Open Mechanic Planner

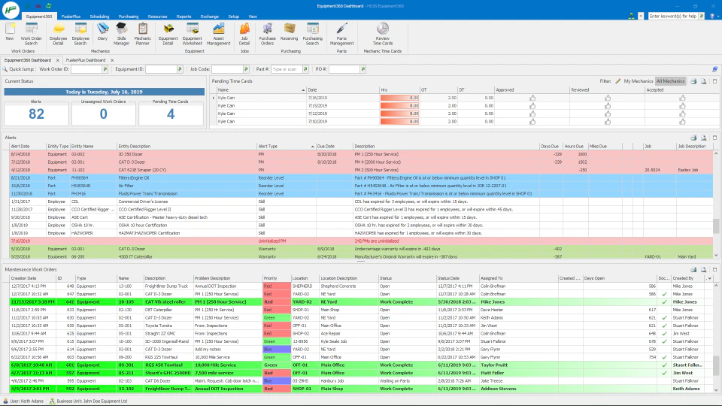pyautogui.click(x=143, y=34)
